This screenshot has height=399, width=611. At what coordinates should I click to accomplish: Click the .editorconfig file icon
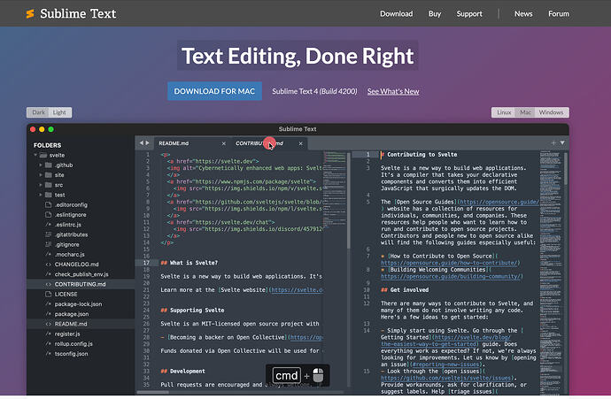[x=49, y=204]
